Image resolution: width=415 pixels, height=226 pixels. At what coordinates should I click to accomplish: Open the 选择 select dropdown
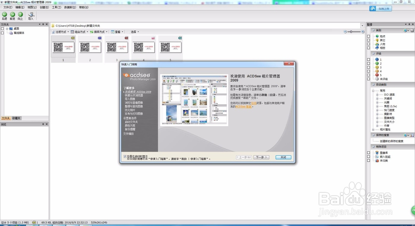coord(135,32)
